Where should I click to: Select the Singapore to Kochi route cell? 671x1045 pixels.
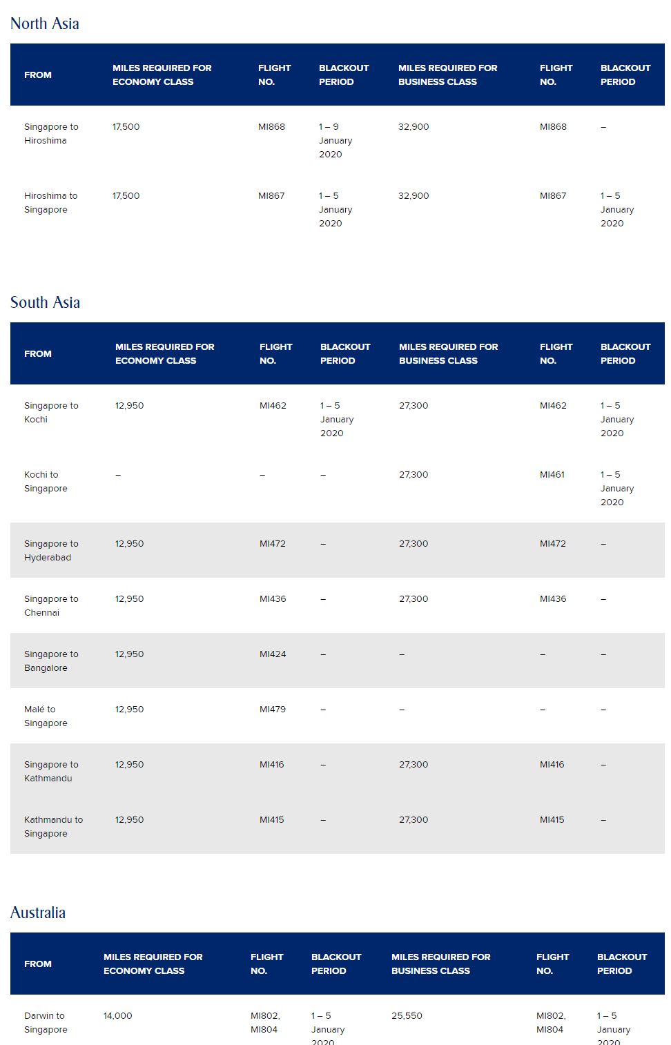click(51, 412)
